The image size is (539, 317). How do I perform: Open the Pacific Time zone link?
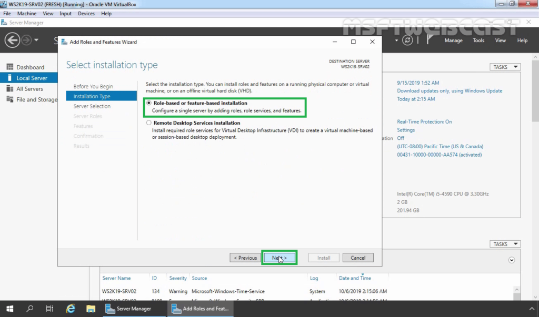tap(440, 146)
